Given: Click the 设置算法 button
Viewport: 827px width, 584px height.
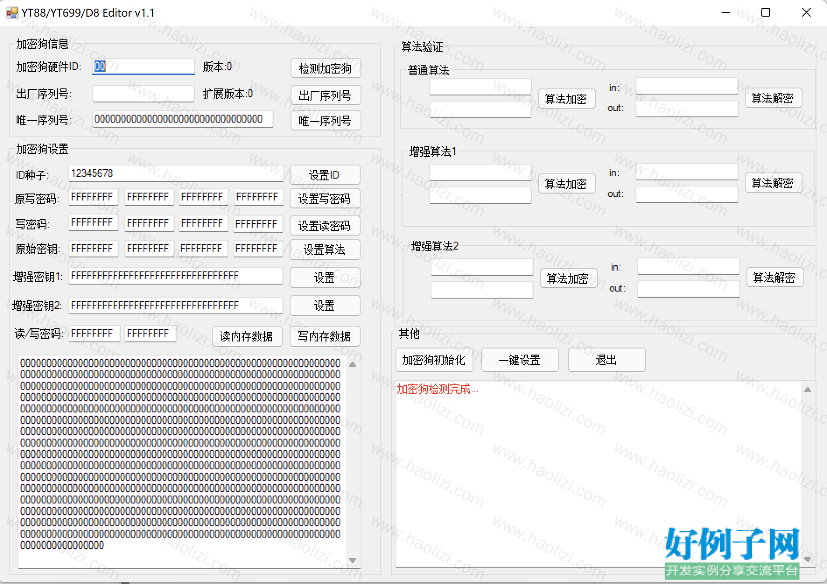Looking at the screenshot, I should (x=325, y=250).
